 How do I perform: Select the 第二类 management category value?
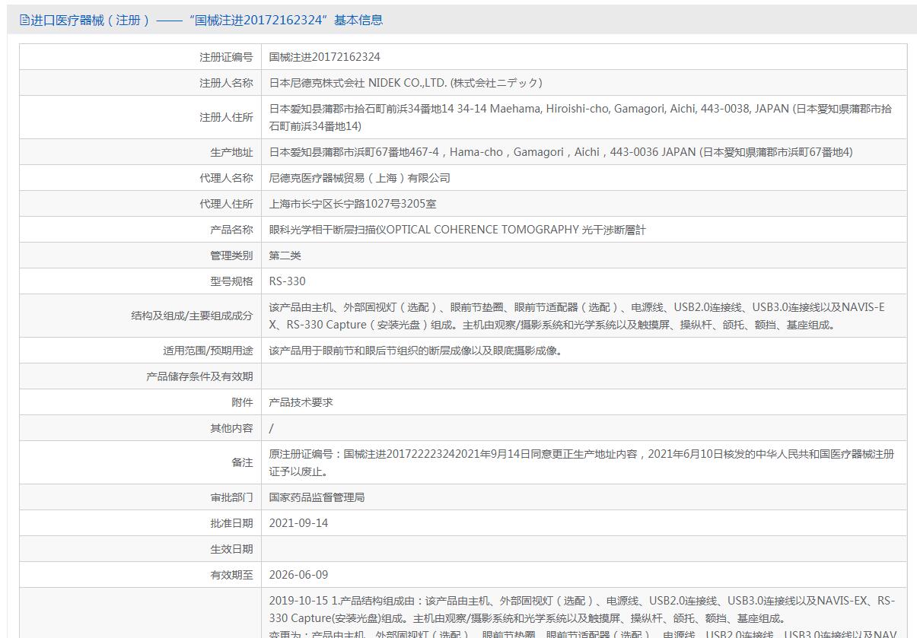click(285, 256)
